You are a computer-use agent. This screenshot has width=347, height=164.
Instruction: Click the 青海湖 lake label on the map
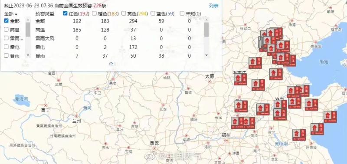pos(21,99)
